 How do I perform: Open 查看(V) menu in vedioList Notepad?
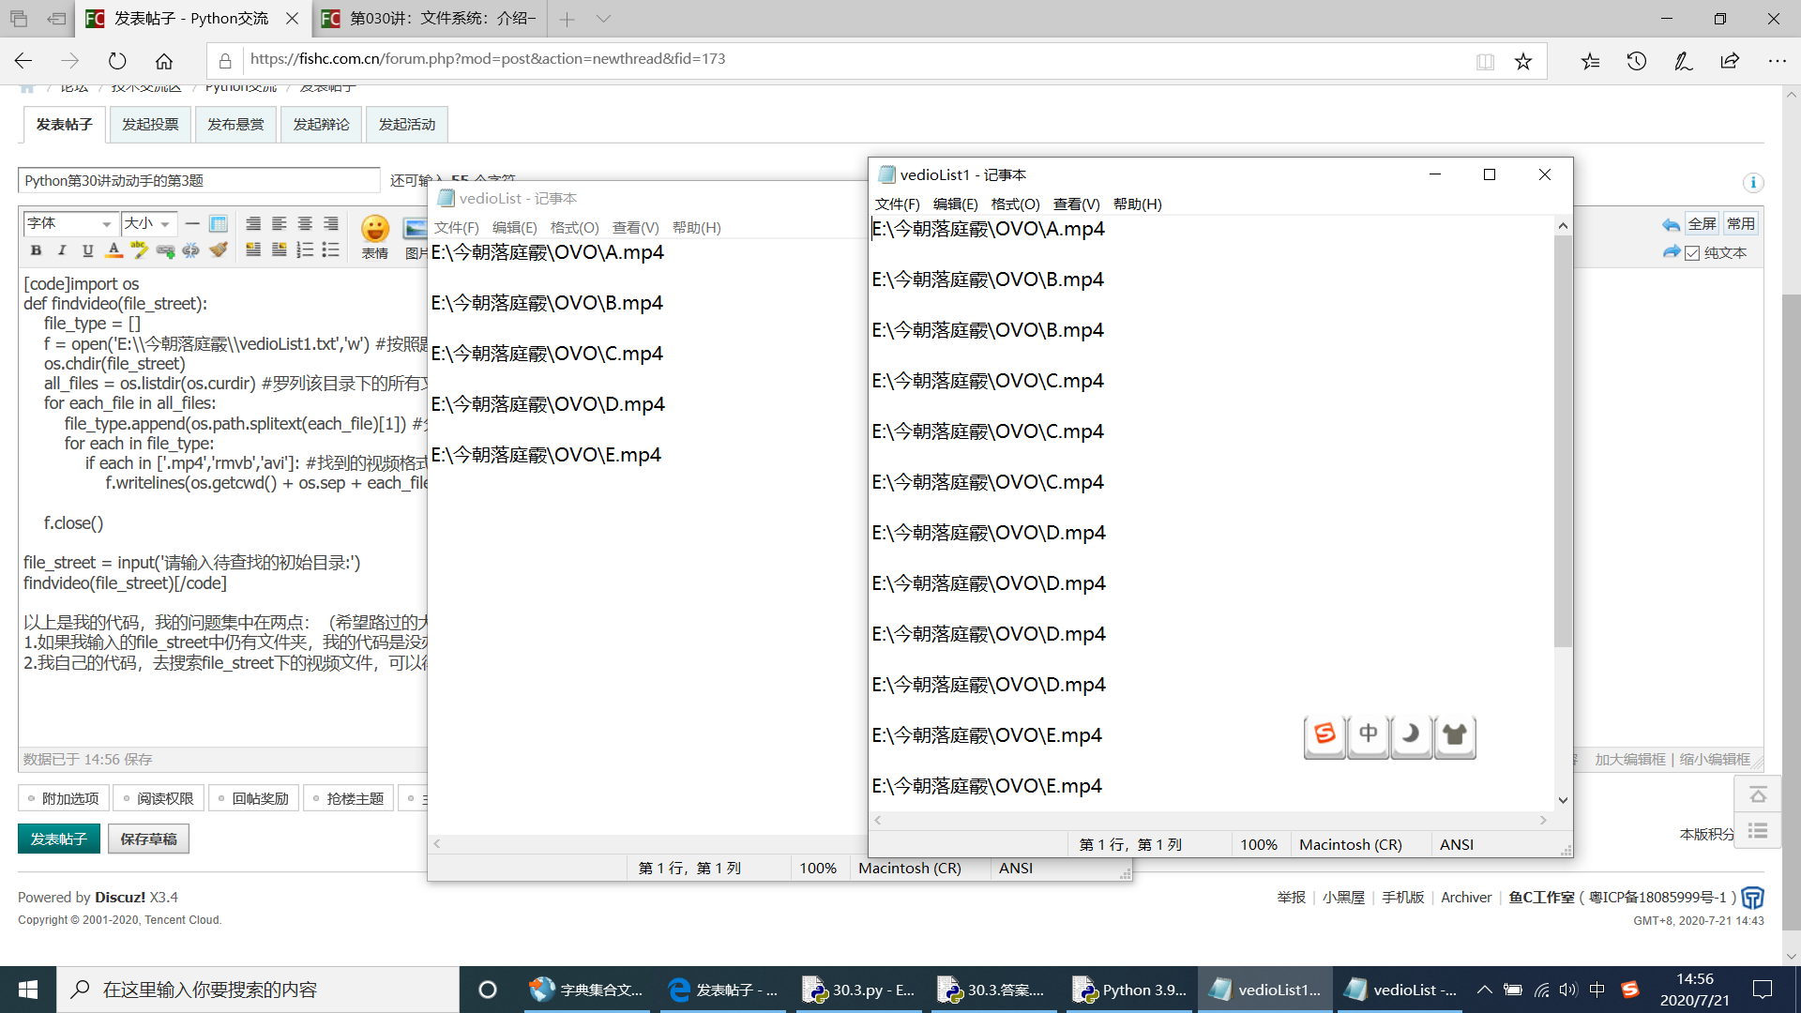pos(635,227)
